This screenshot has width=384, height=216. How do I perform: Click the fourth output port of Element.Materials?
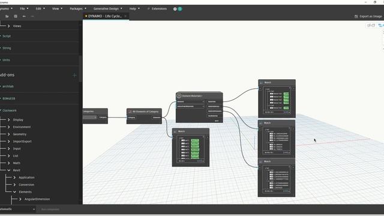click(x=215, y=116)
